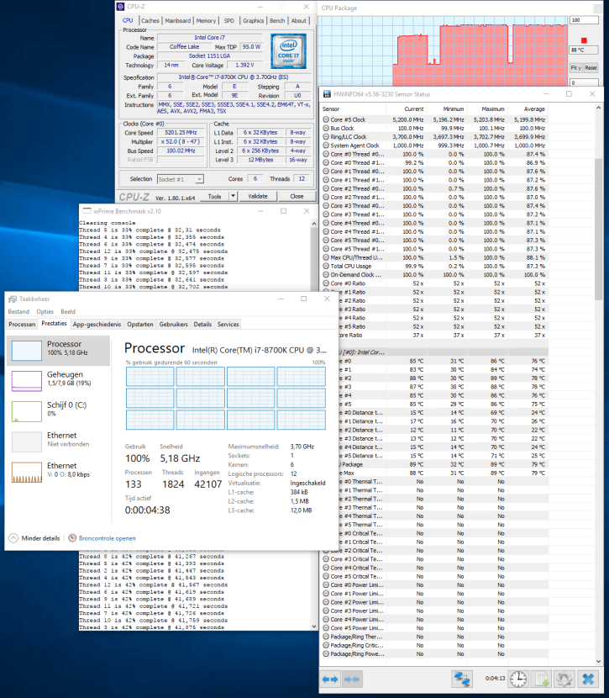Click the Broncontrole openen icon
Image resolution: width=609 pixels, height=698 pixels.
tap(72, 537)
